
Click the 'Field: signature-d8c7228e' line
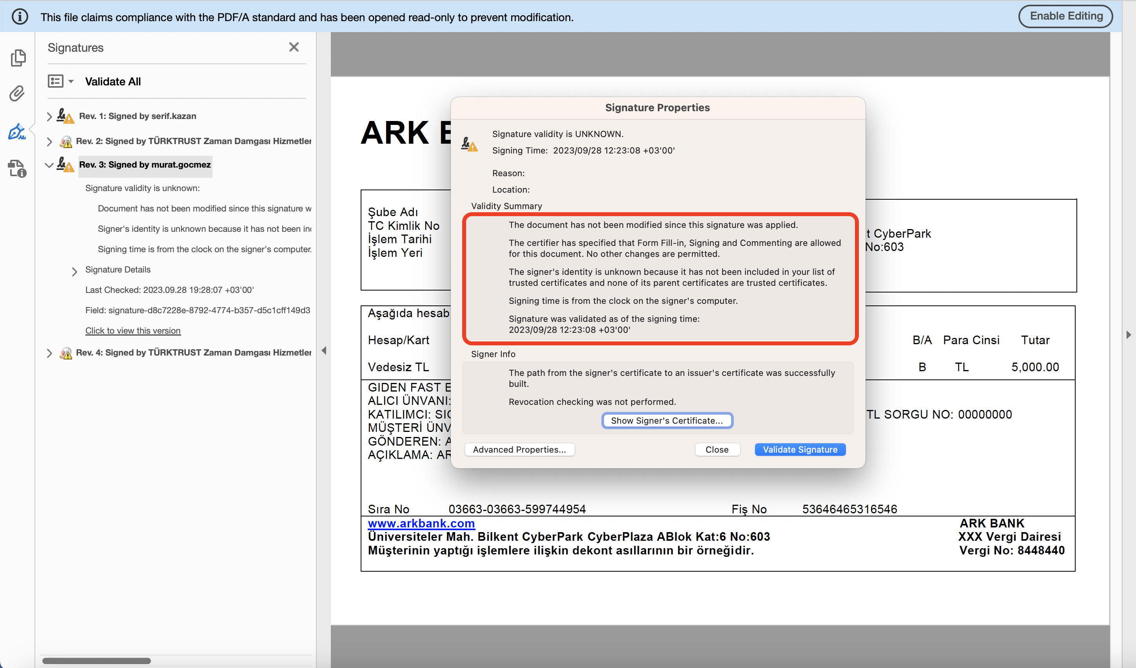pyautogui.click(x=198, y=311)
